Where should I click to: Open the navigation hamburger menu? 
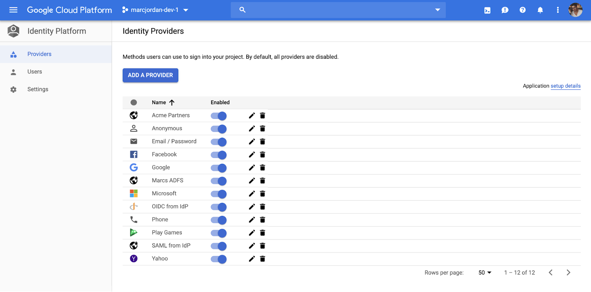tap(13, 10)
